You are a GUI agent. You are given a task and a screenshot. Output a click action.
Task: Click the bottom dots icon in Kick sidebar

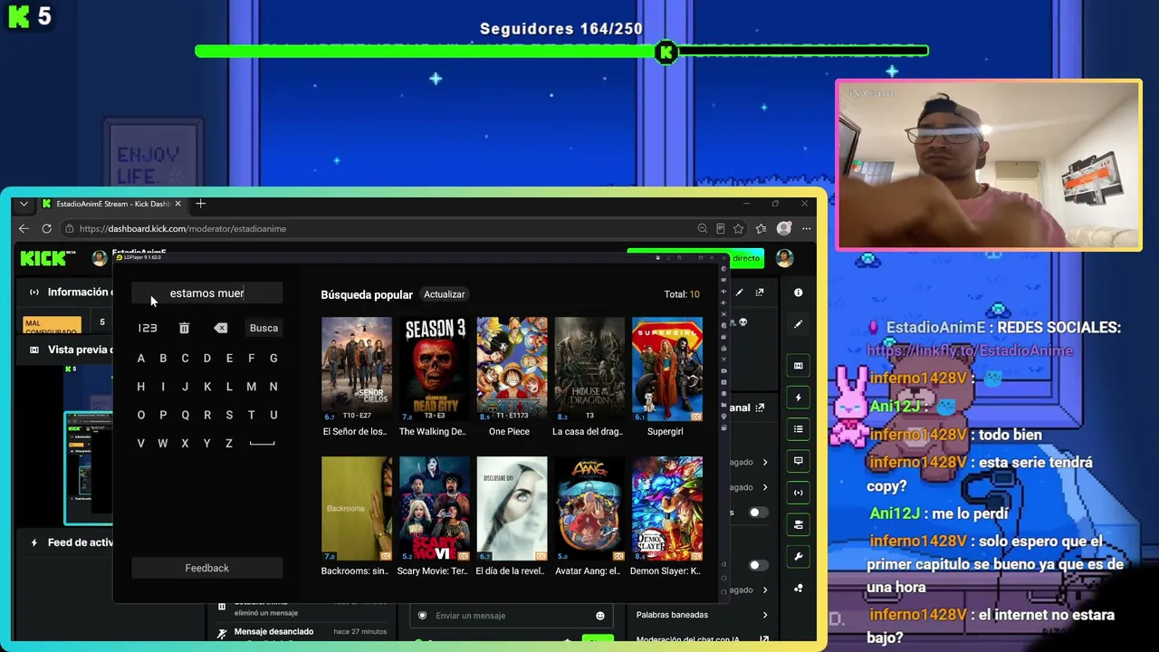pos(798,588)
